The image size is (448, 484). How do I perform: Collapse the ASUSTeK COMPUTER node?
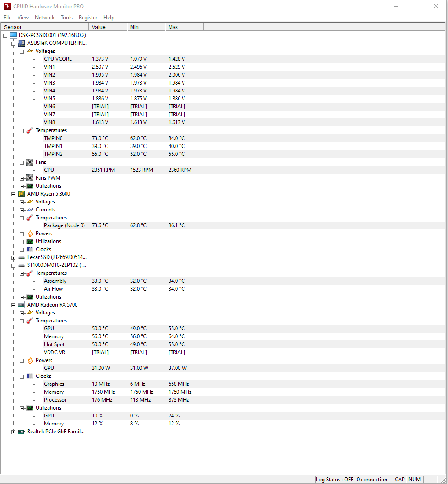point(13,44)
